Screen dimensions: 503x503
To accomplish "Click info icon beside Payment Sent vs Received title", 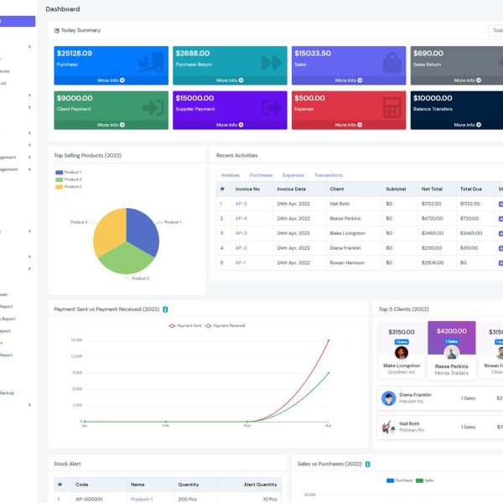I will 165,309.
